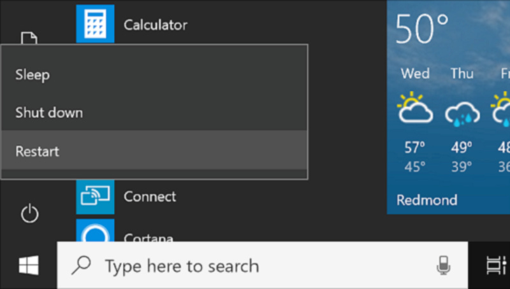Open the Documents icon in the Start sidebar
Viewport: 510px width, 289px height.
(29, 38)
